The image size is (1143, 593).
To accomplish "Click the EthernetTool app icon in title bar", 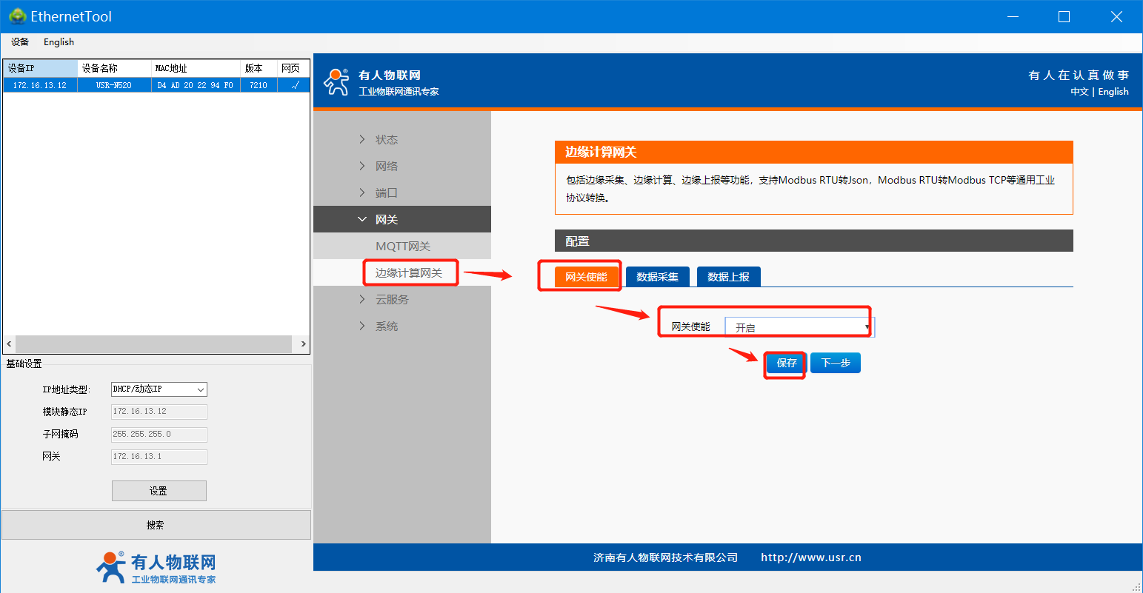I will (16, 16).
